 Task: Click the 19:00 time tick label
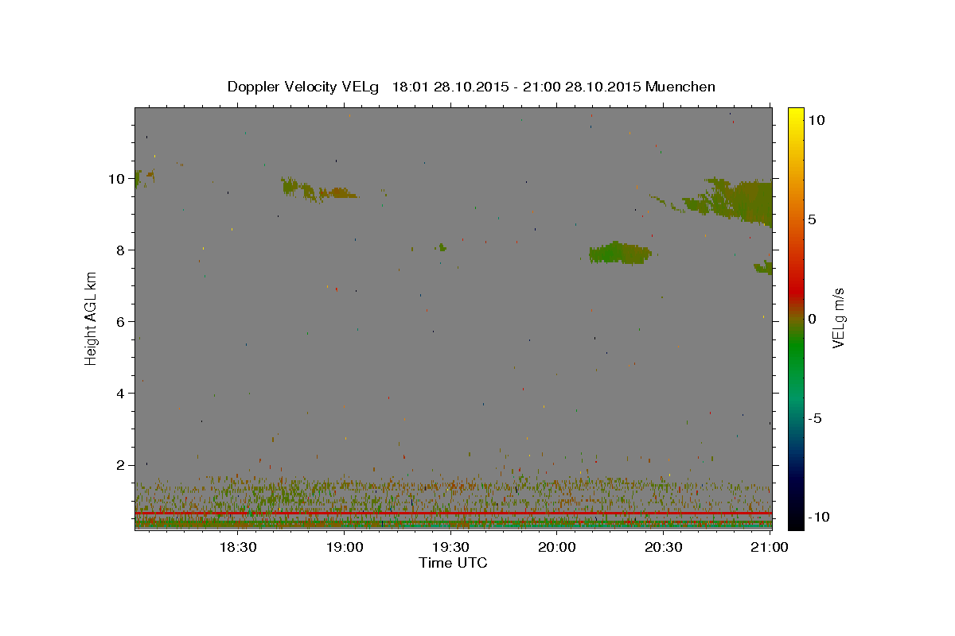(345, 547)
